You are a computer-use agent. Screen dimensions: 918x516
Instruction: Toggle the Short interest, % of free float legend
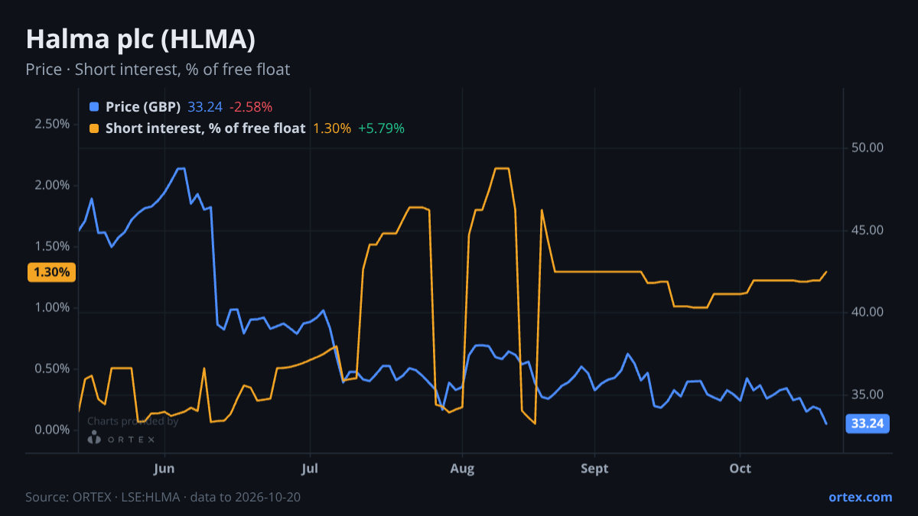(x=205, y=128)
